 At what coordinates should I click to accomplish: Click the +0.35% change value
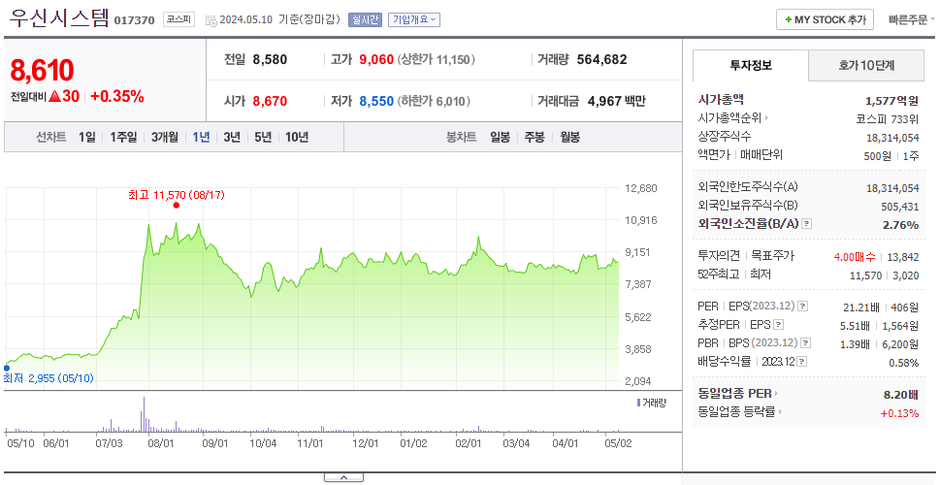[x=117, y=96]
